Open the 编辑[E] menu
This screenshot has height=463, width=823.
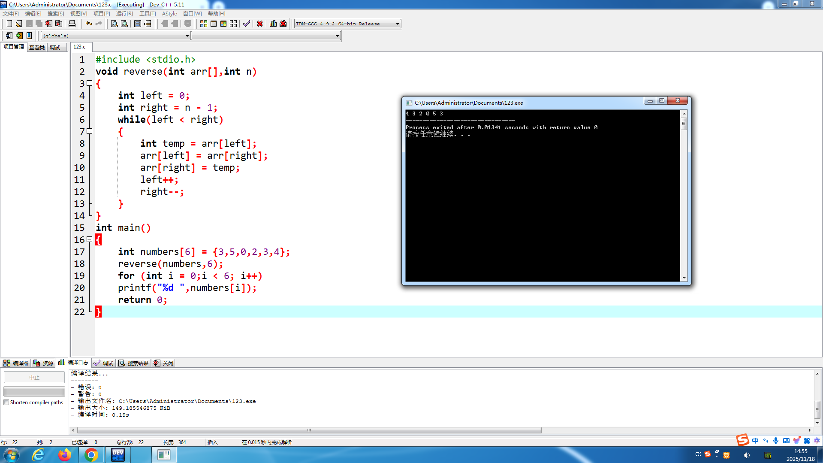coord(33,14)
